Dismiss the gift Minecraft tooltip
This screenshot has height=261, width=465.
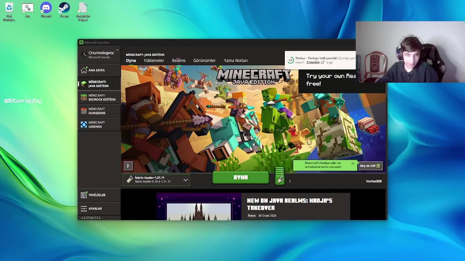(352, 164)
